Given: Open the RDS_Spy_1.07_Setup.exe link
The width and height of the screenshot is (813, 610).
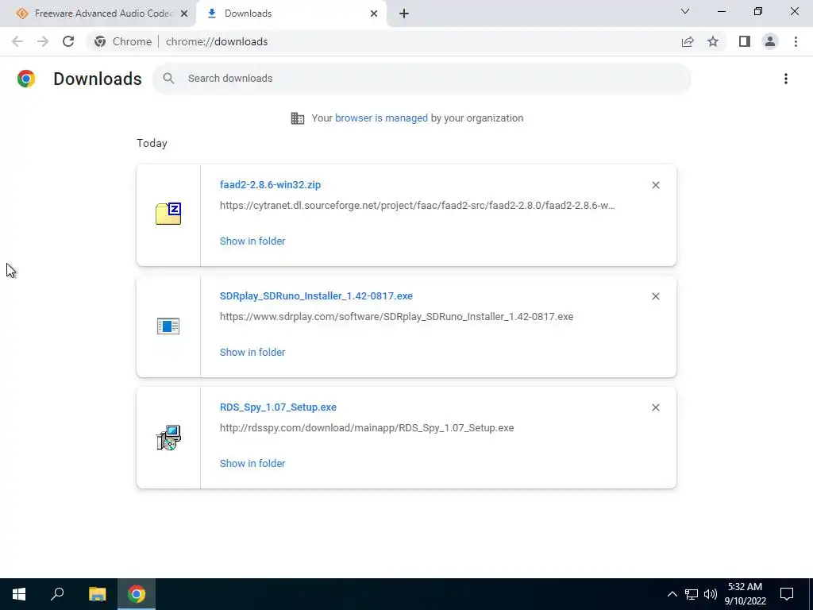Looking at the screenshot, I should coord(278,407).
